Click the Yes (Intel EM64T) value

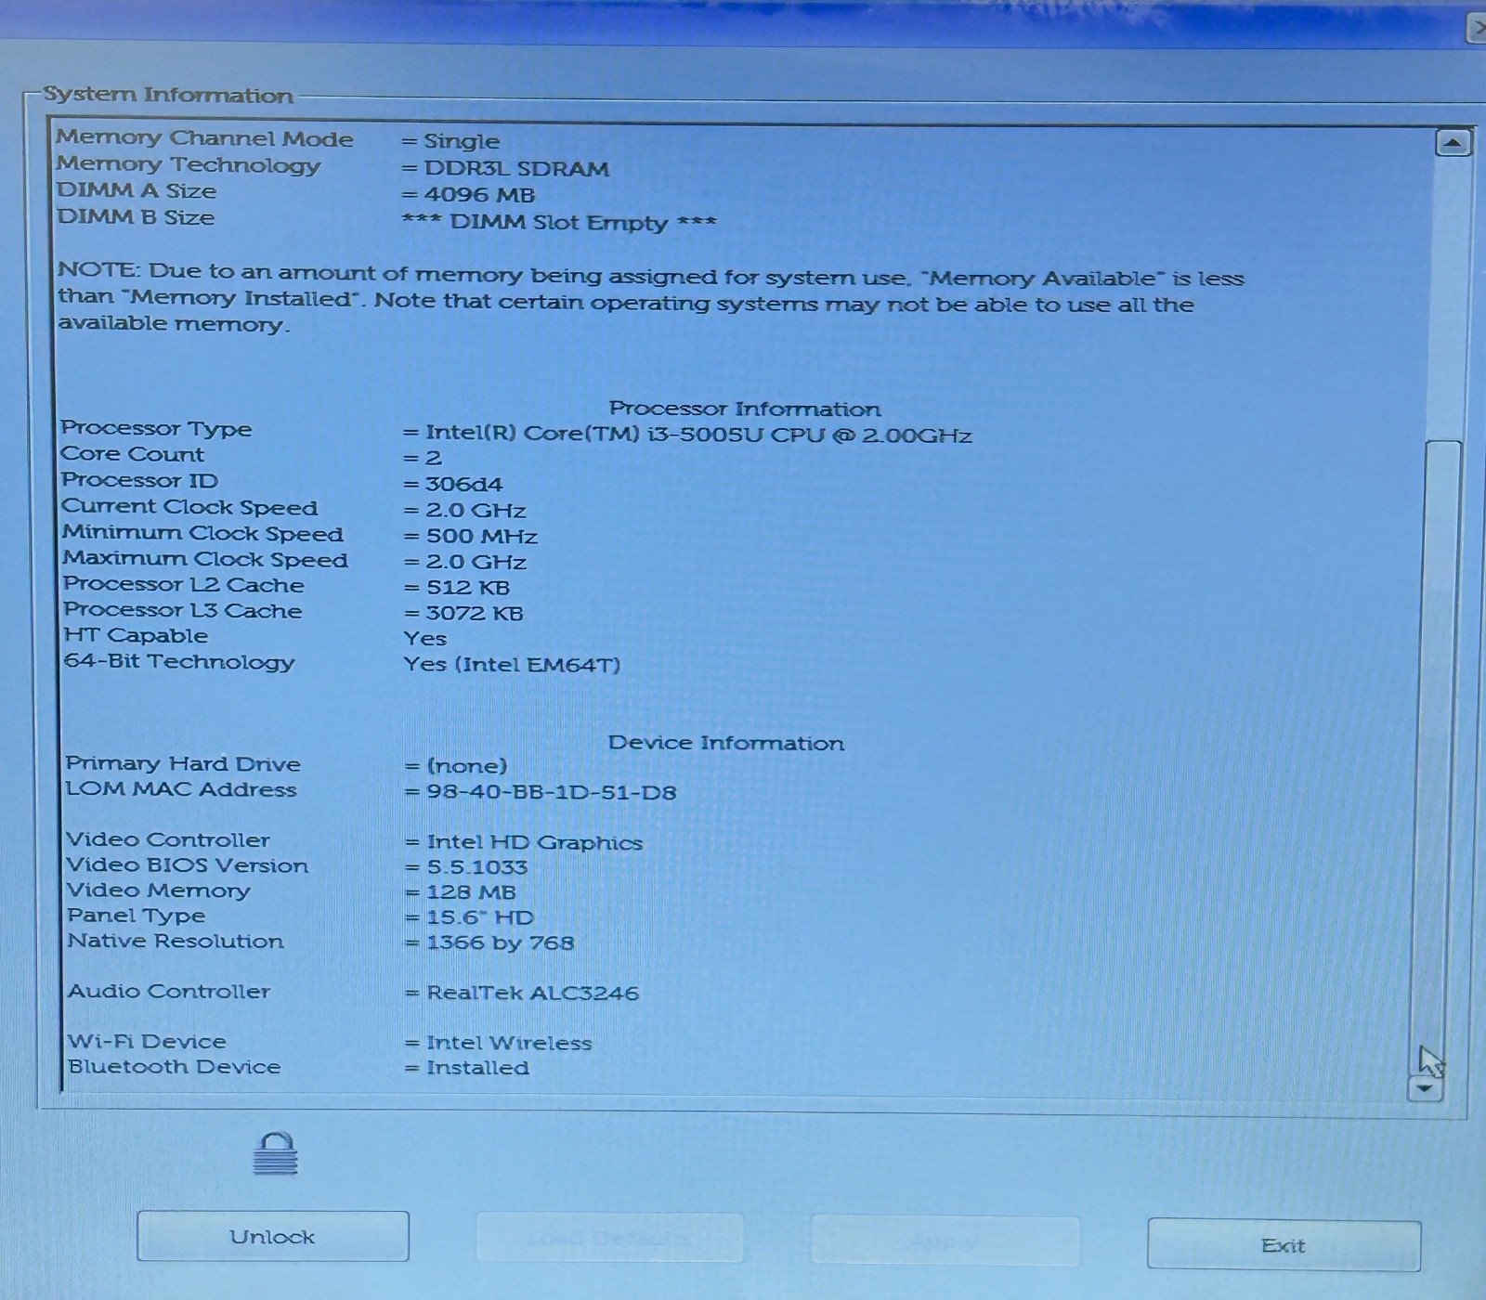512,665
